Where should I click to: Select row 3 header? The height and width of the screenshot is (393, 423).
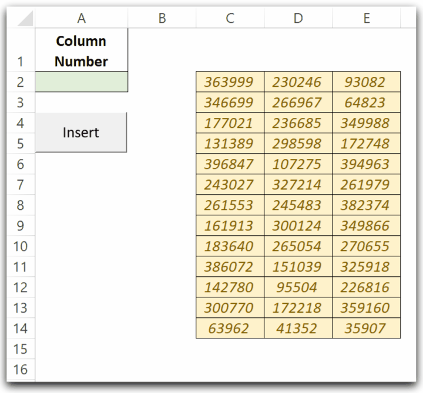click(21, 103)
